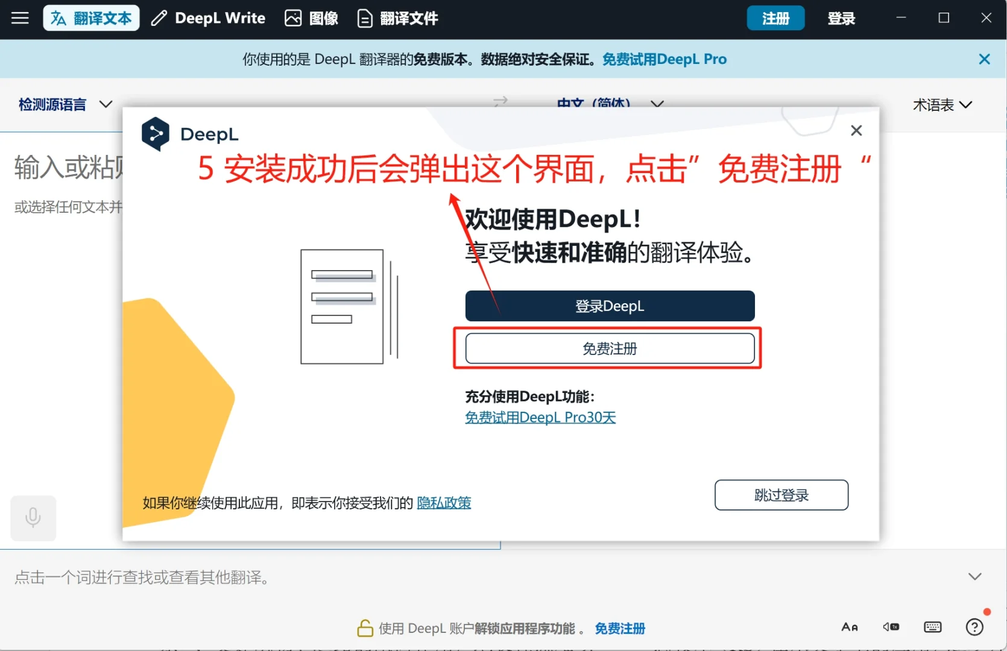Click 跳过登录 to skip login

781,495
